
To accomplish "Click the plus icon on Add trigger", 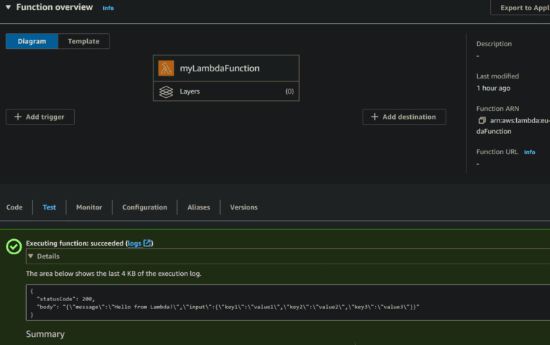I will tap(18, 117).
